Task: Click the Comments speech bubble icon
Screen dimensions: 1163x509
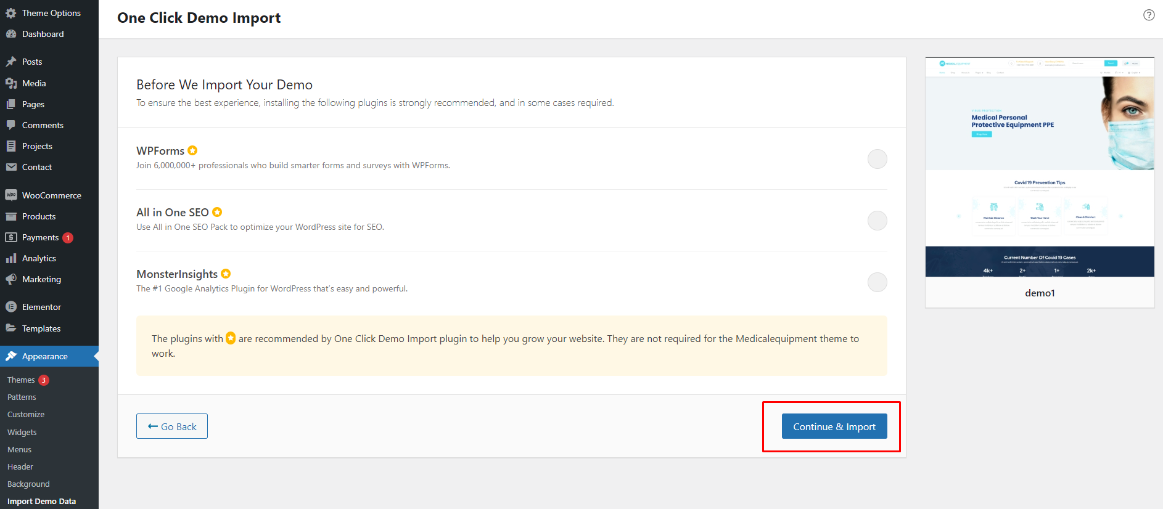Action: [x=11, y=125]
